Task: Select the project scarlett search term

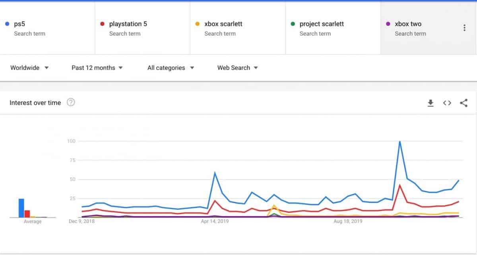Action: coord(322,24)
